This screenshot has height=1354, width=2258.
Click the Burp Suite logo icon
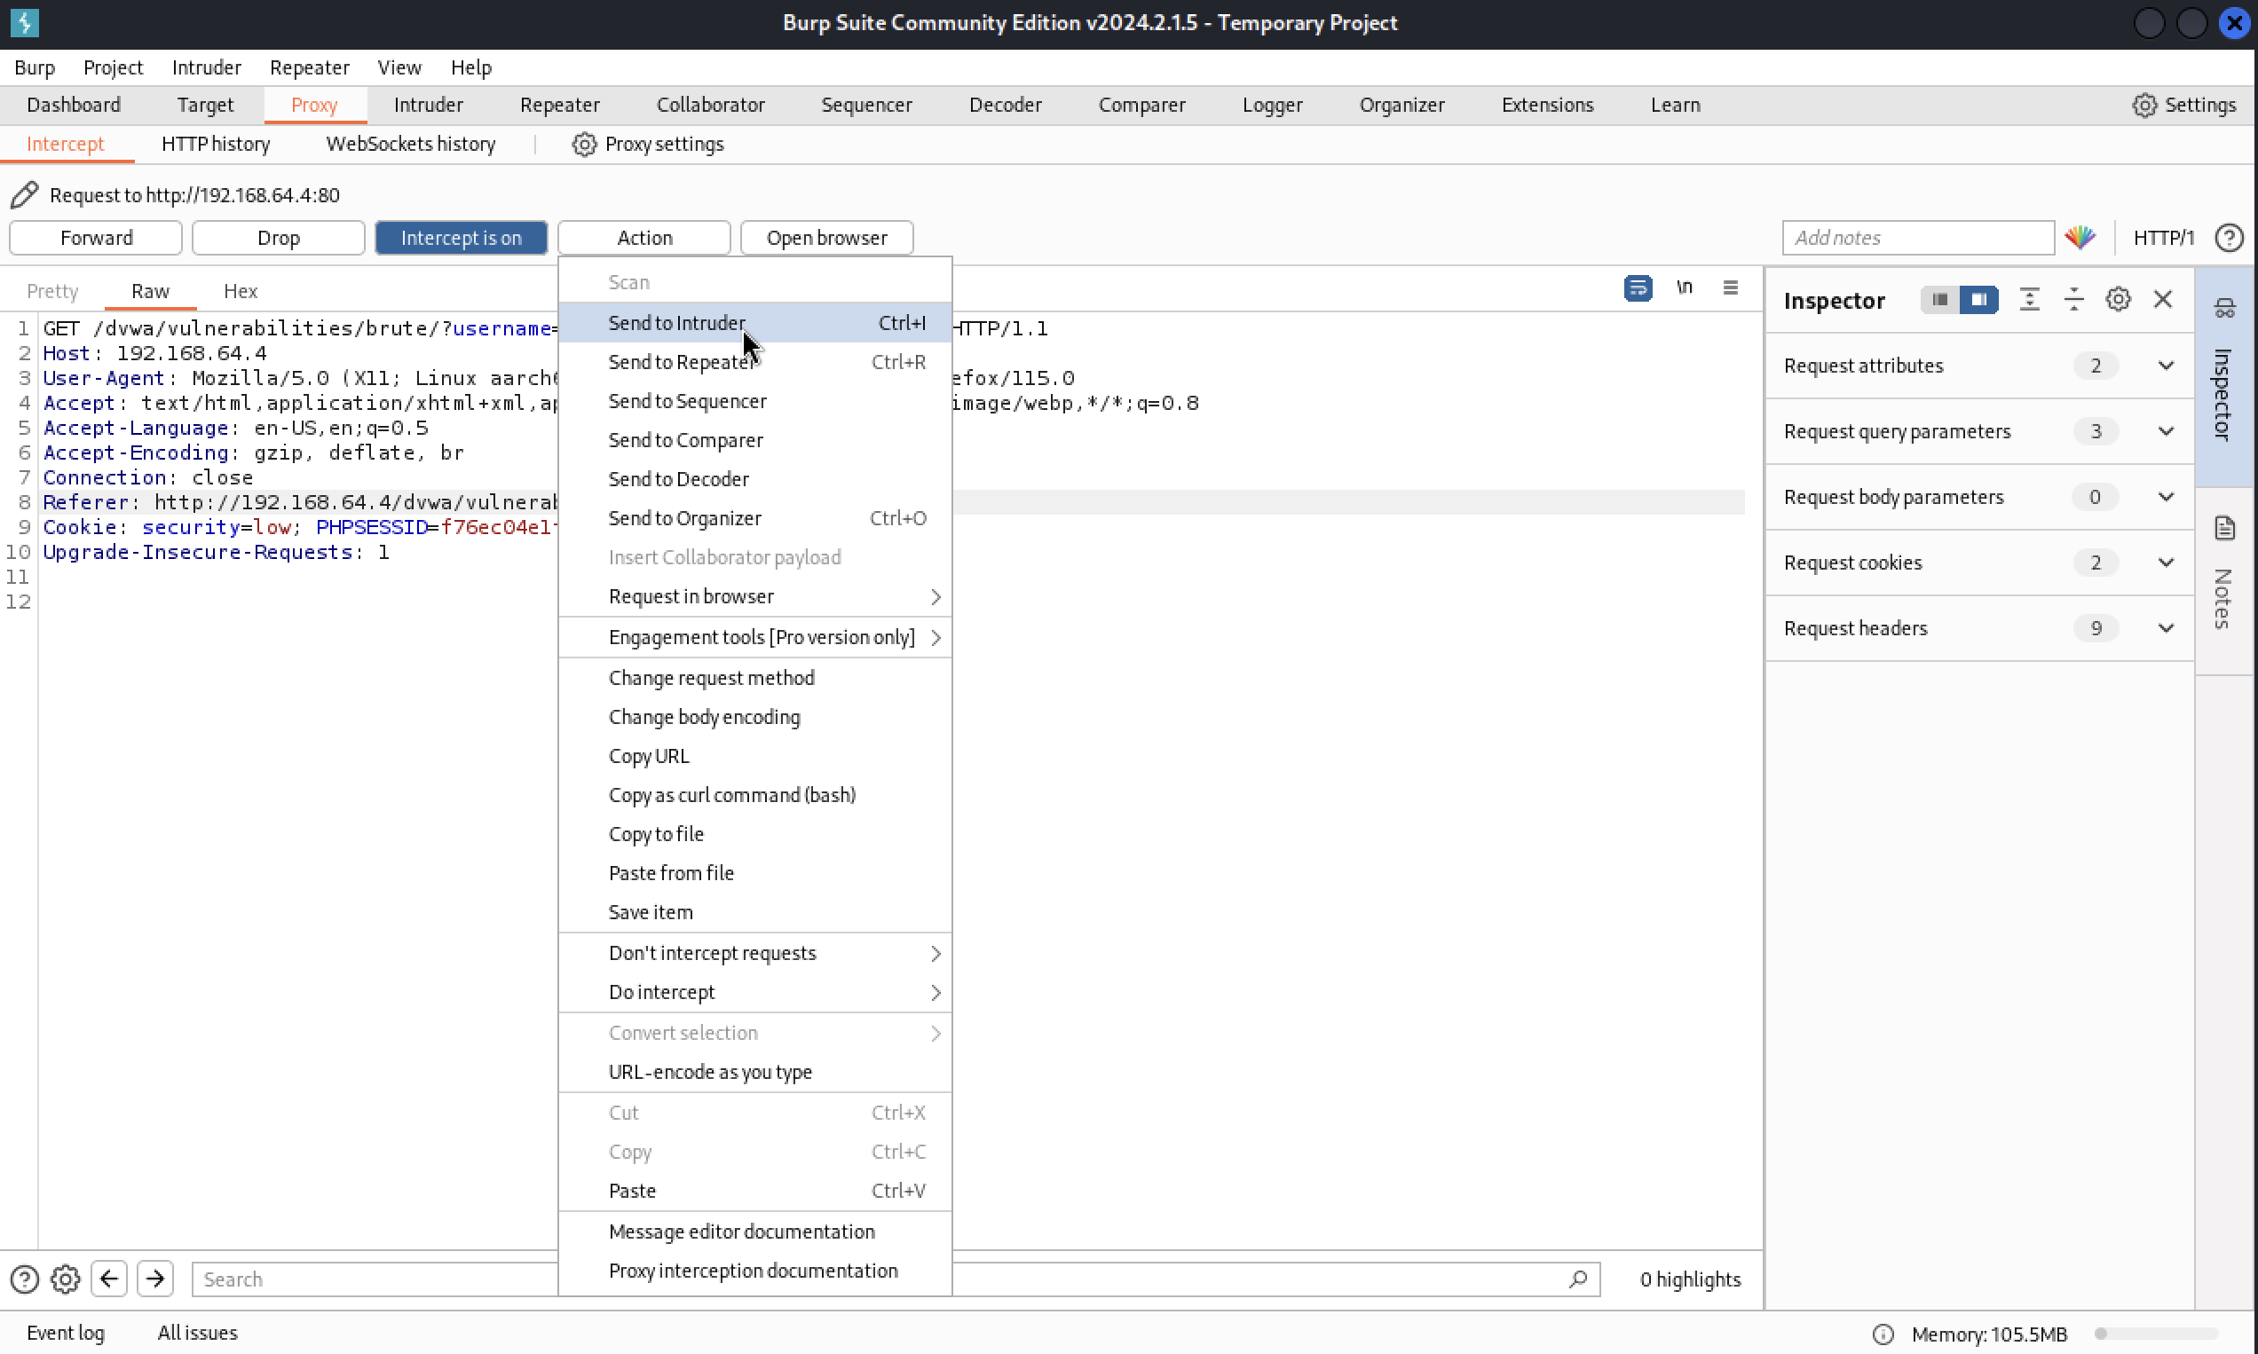click(25, 23)
